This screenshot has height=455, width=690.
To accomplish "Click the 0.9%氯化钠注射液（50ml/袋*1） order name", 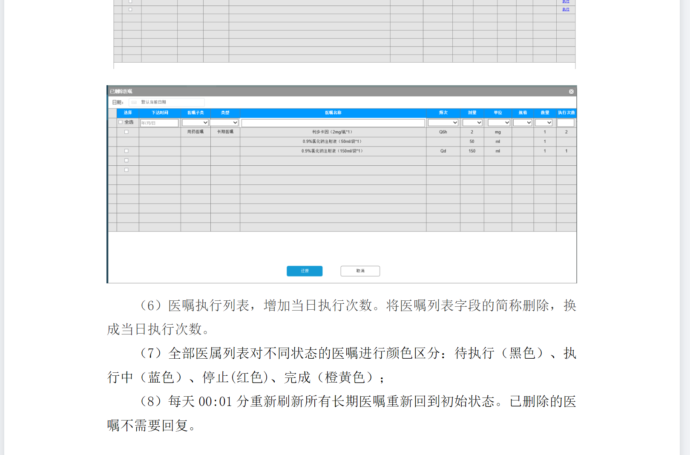I will point(332,141).
